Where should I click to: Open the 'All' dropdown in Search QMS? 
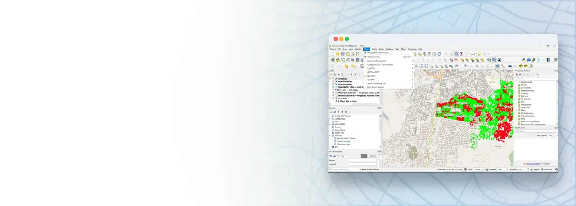pos(553,135)
